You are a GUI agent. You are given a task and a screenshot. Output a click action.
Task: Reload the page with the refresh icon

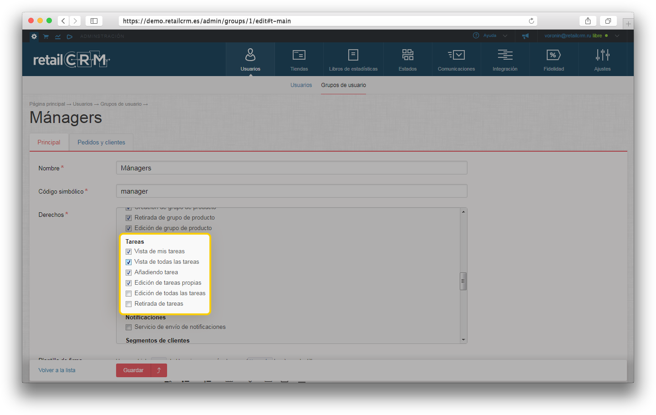(x=531, y=21)
